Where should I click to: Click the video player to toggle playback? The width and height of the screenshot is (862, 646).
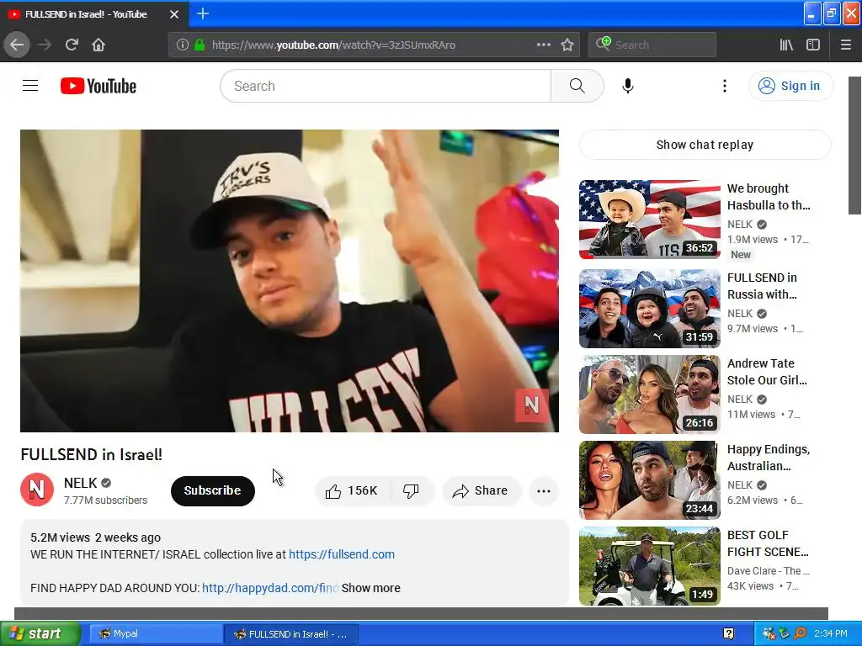point(290,281)
